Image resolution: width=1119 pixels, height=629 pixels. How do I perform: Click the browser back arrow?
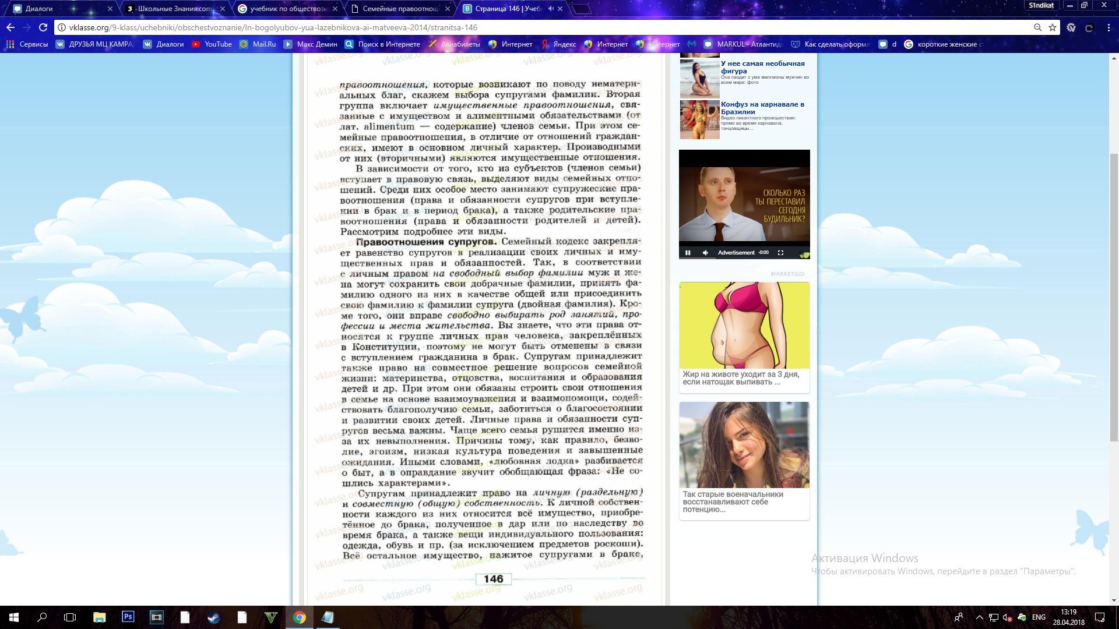click(10, 27)
